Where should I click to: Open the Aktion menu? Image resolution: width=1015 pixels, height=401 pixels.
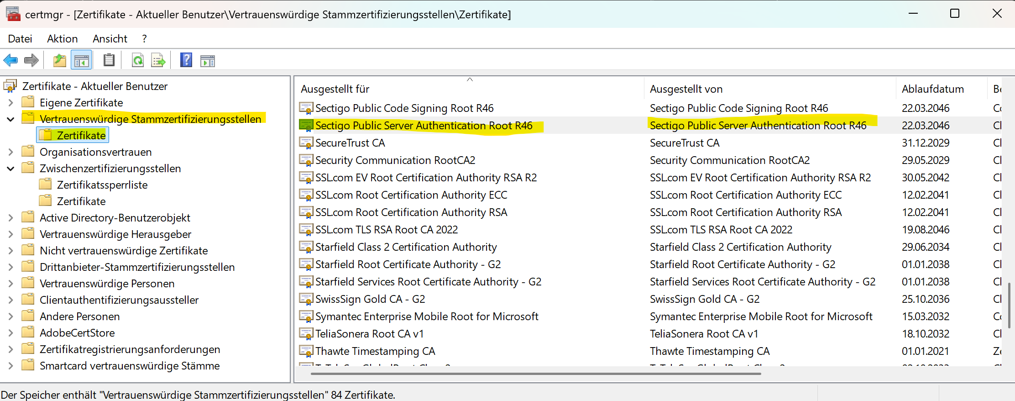click(x=62, y=39)
